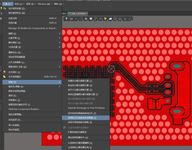Open 优先选项 preferences entry
192x150 pixels.
(15, 120)
